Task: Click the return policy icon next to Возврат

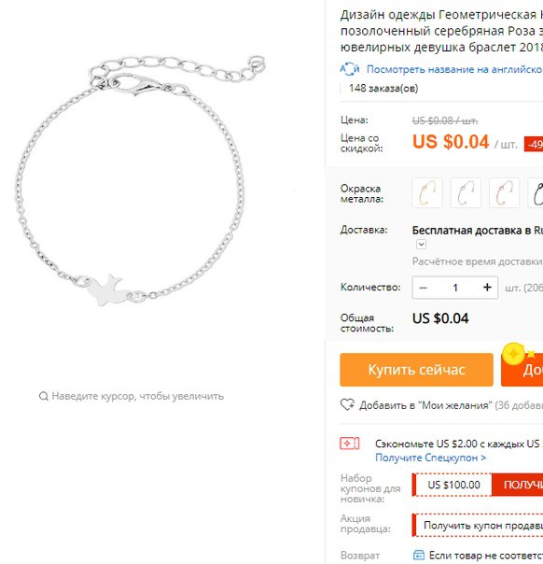Action: pos(419,555)
